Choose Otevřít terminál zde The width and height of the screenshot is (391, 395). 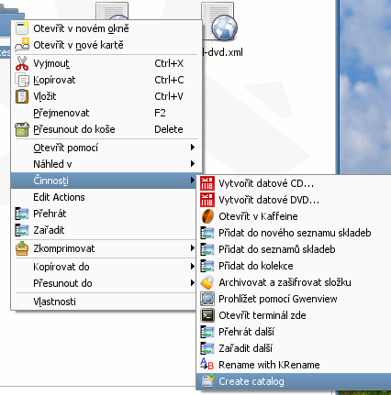tap(294, 315)
